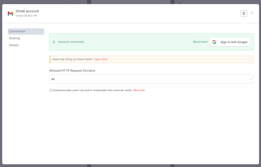Click the Google G logo
Screen dimensions: 261x167
(x=214, y=42)
